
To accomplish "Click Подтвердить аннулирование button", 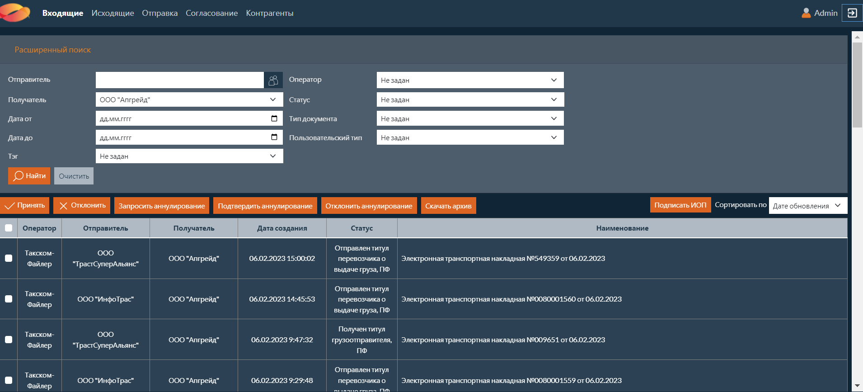I will (x=265, y=205).
